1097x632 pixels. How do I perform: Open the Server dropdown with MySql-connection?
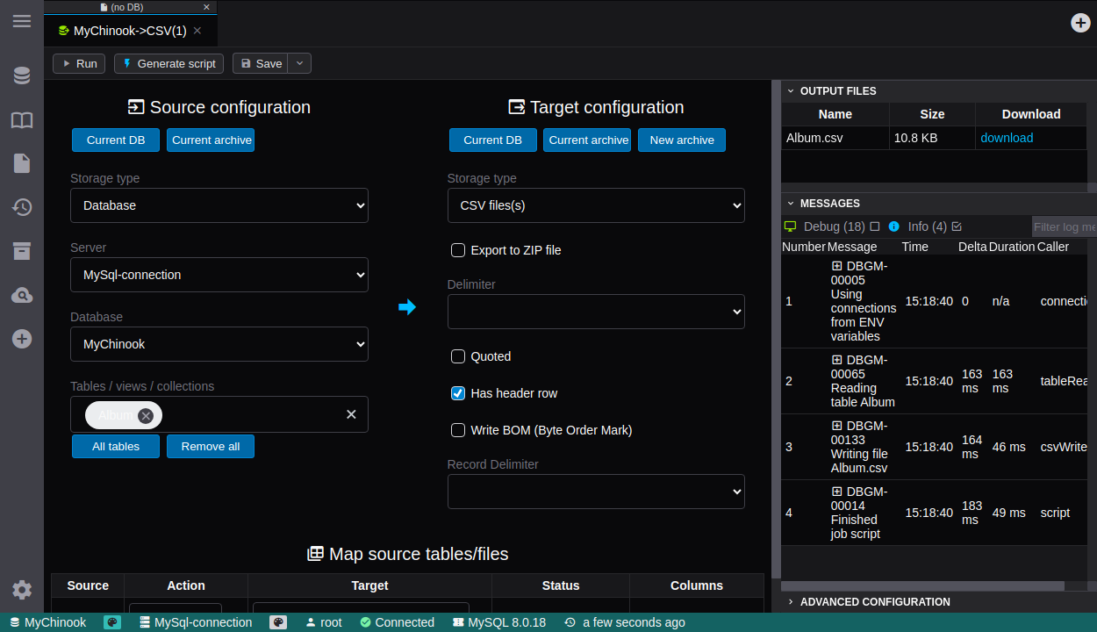click(219, 275)
